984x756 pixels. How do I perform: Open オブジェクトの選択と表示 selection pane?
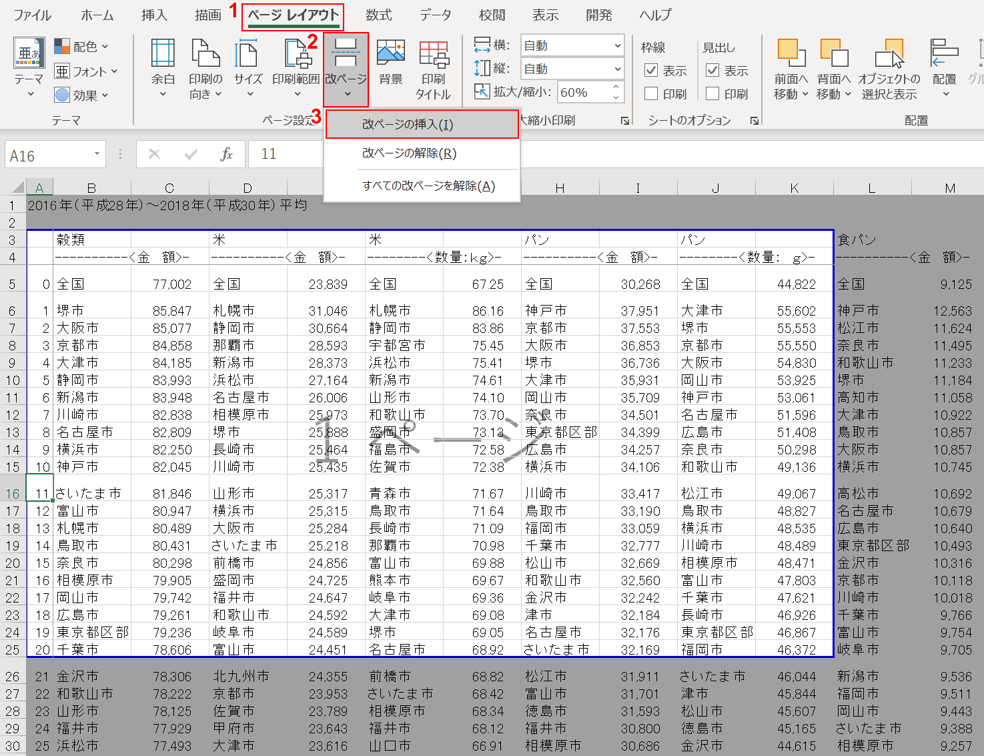pyautogui.click(x=889, y=69)
